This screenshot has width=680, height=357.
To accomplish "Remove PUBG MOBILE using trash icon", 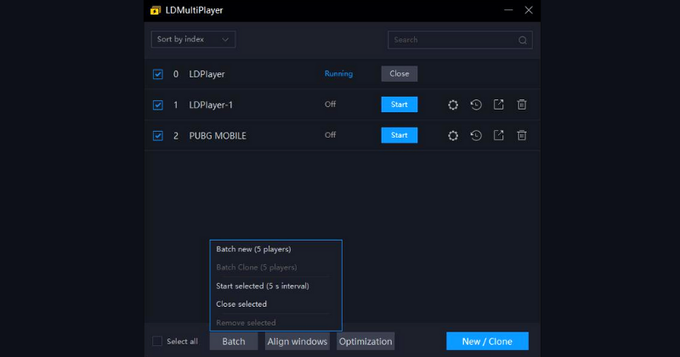I will point(522,135).
